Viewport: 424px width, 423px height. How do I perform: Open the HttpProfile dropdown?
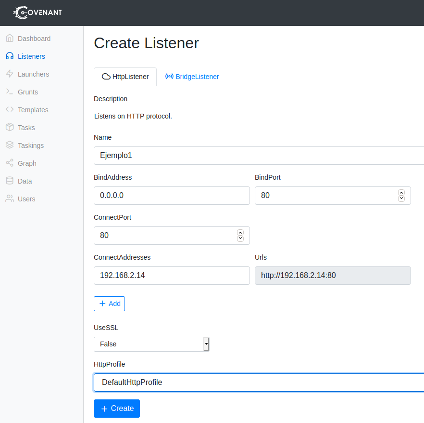[259, 383]
